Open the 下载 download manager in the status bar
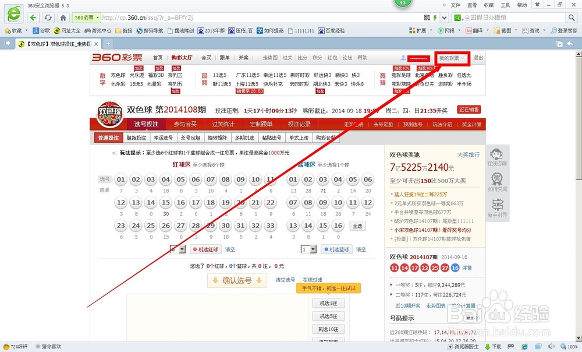This screenshot has height=352, width=582. click(x=492, y=346)
